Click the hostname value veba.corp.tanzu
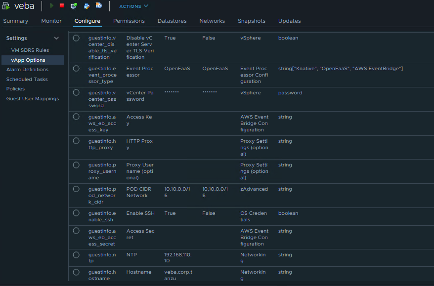The height and width of the screenshot is (286, 434). (178, 275)
